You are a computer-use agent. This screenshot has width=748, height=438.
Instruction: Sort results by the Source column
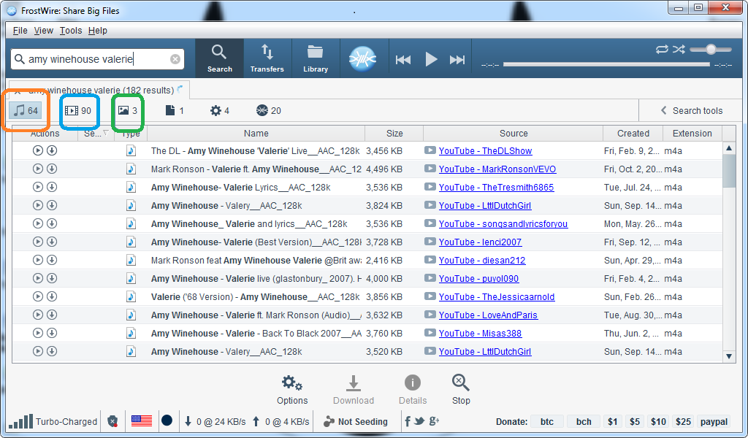point(514,134)
